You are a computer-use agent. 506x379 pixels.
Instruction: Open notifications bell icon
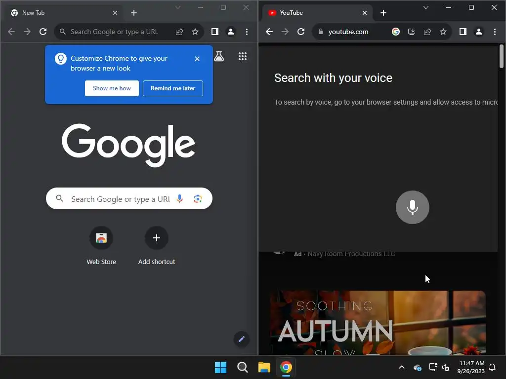[493, 367]
